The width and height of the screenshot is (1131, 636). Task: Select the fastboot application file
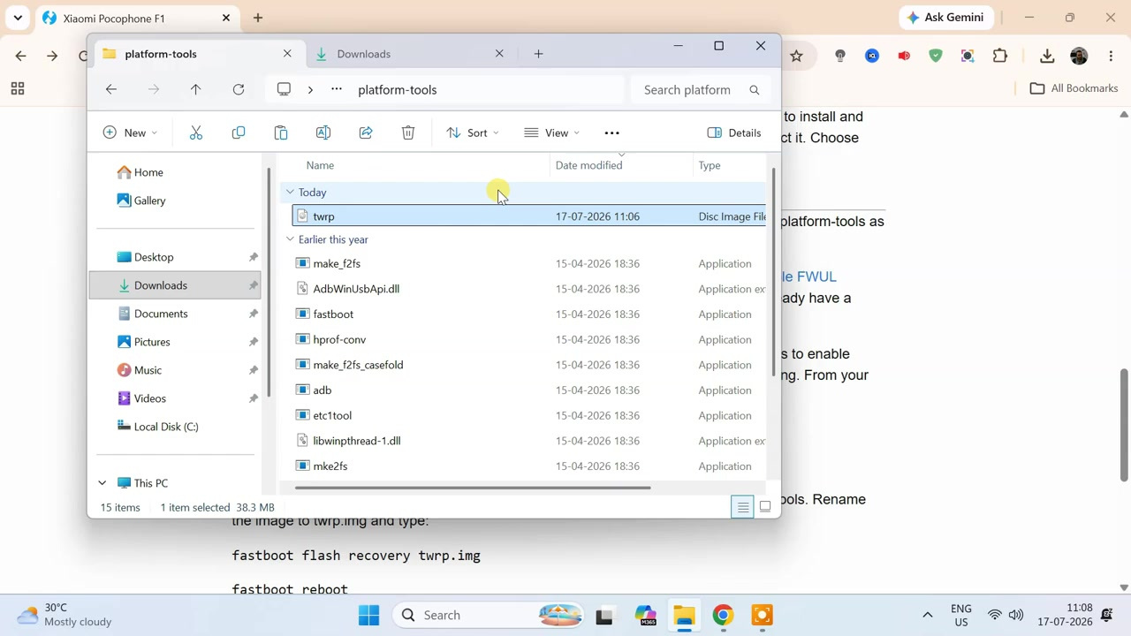[x=528, y=314]
